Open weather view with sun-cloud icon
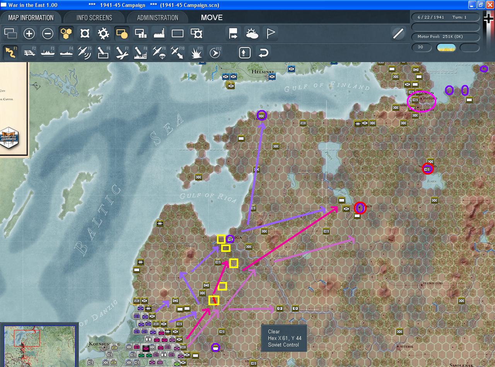Screen dimensions: 495x367 [252, 34]
